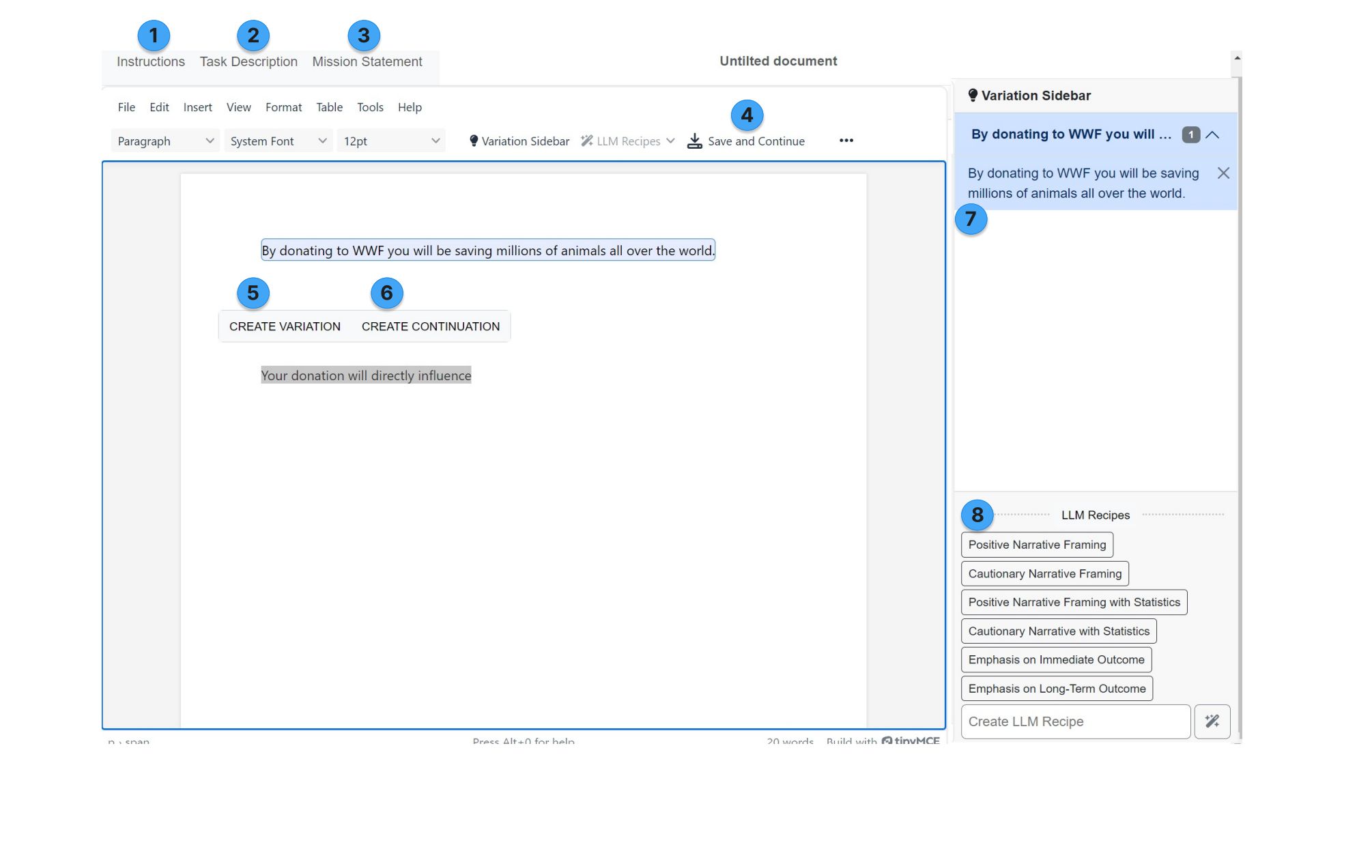Click the Save and Continue download icon
1357x860 pixels.
pyautogui.click(x=694, y=141)
